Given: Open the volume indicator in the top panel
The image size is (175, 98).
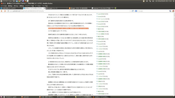Looking at the screenshot, I should [x=153, y=1].
